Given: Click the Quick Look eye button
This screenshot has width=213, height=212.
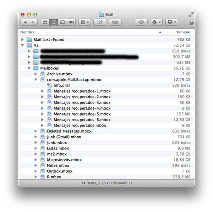Looking at the screenshot, I should (141, 22).
